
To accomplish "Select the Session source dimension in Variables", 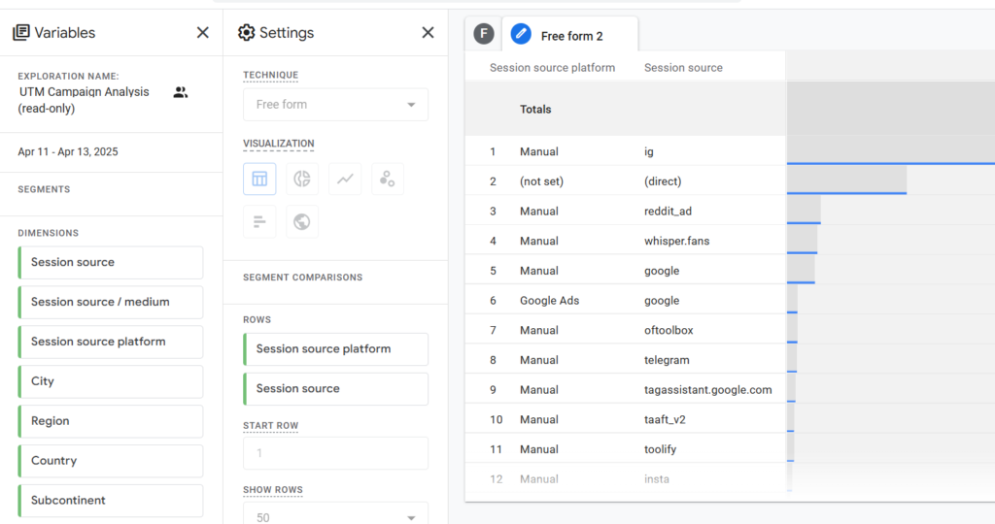I will pos(111,262).
